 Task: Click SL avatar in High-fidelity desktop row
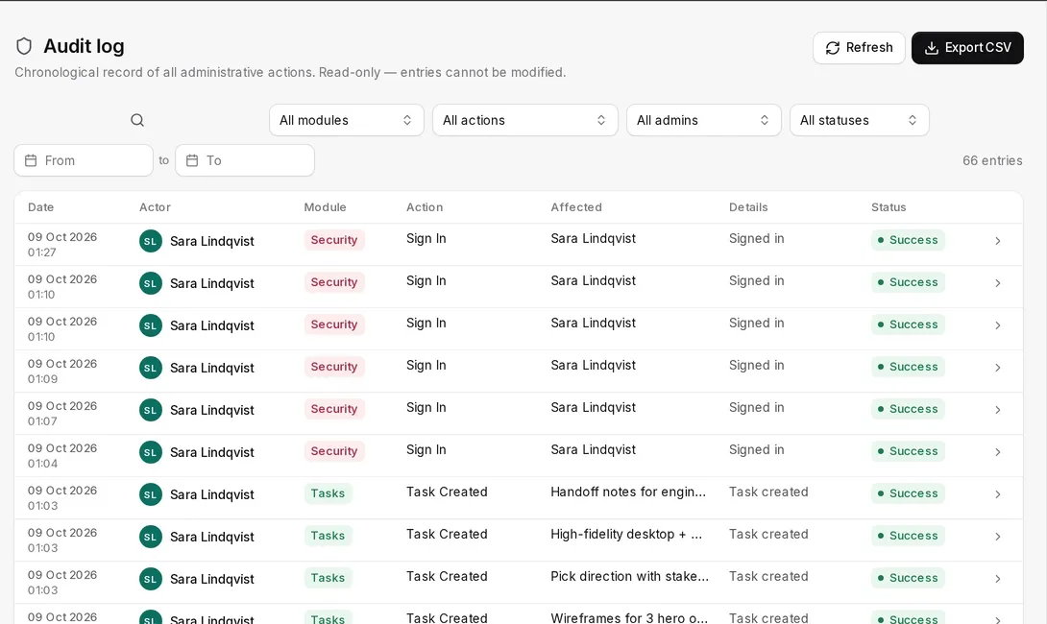150,537
